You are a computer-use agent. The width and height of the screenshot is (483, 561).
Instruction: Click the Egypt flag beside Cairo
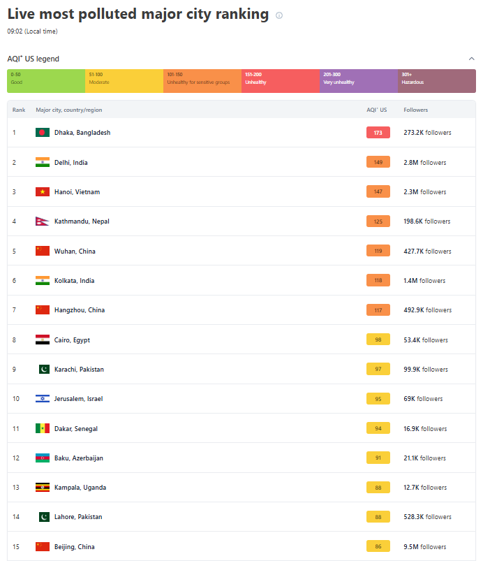point(43,340)
